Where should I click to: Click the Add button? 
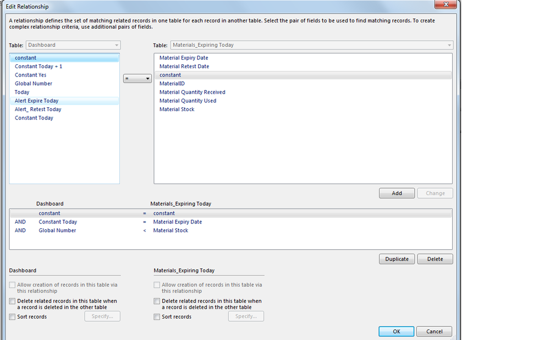(x=397, y=193)
